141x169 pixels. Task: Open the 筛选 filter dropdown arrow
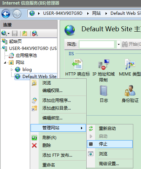(119, 44)
